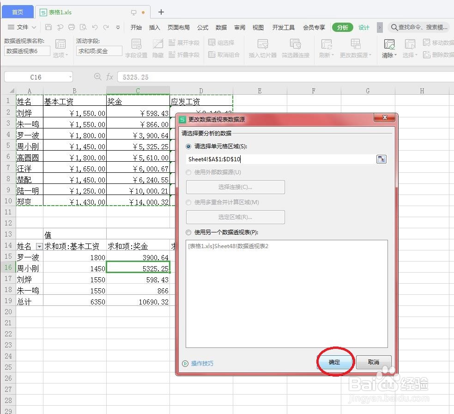Open the 文件 menu
This screenshot has height=414, width=454.
pyautogui.click(x=22, y=27)
